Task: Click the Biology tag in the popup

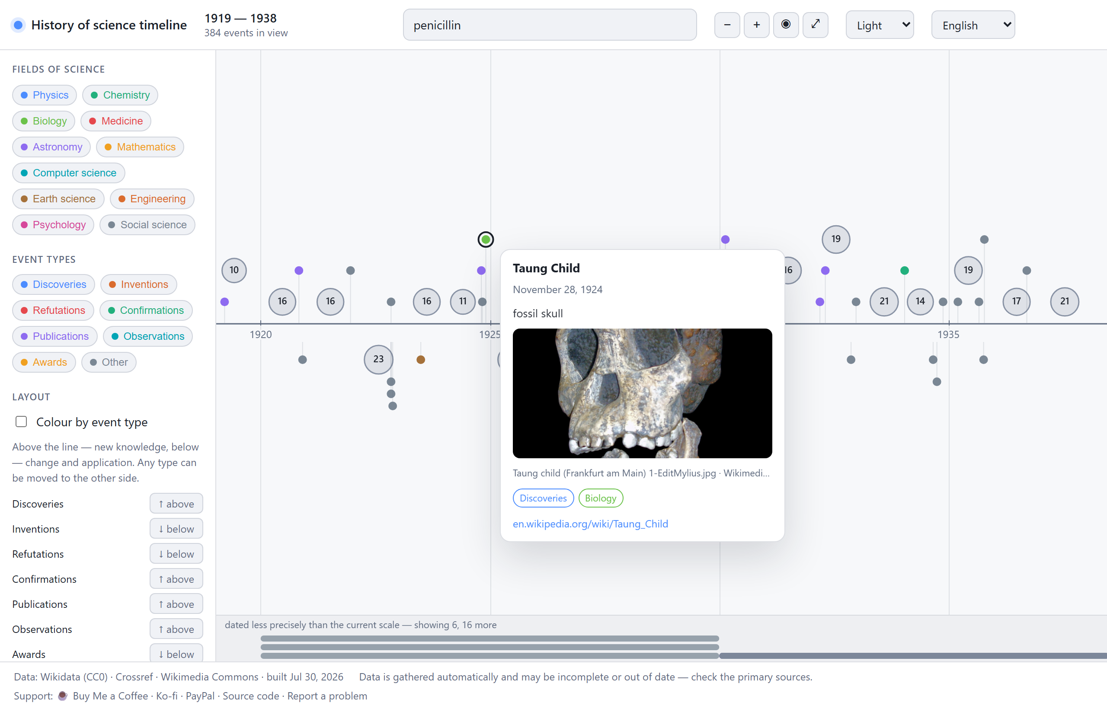Action: (601, 498)
